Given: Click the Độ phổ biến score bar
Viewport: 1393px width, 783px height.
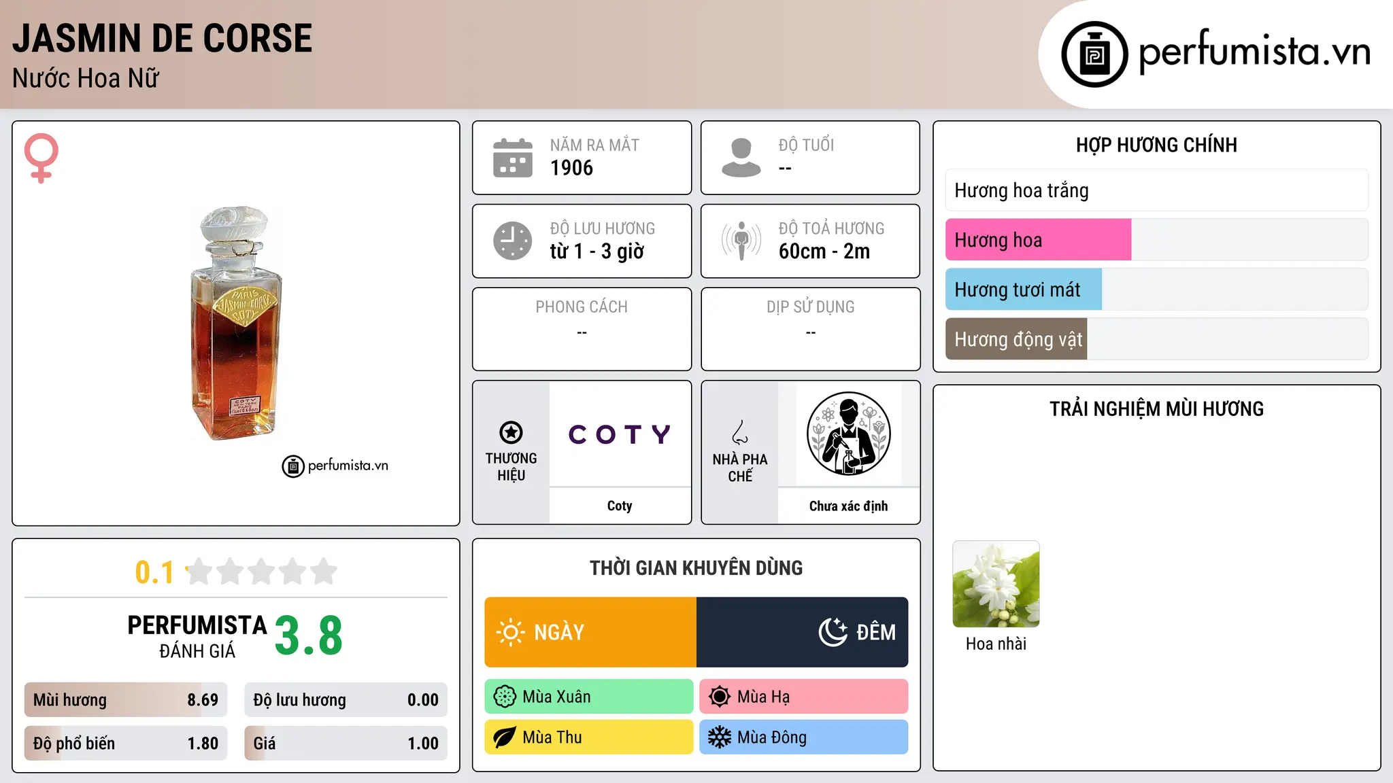Looking at the screenshot, I should (126, 744).
